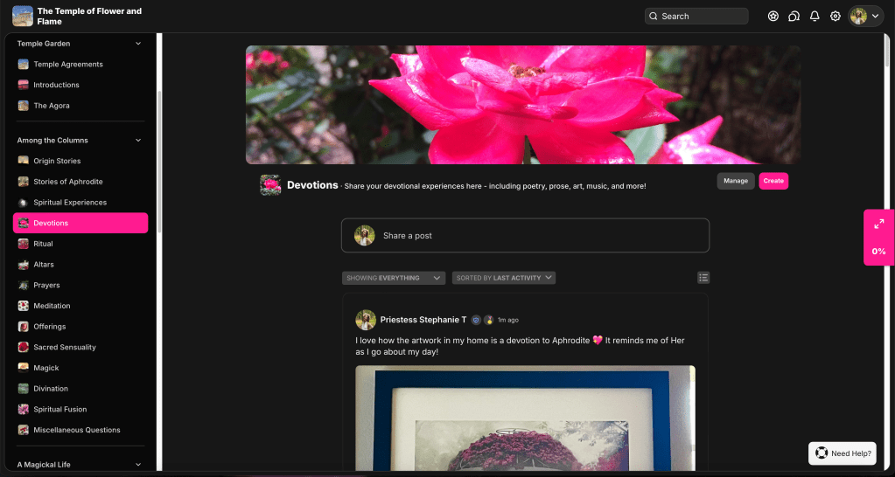The height and width of the screenshot is (477, 895).
Task: Open the star badge icon in header
Action: [x=773, y=16]
